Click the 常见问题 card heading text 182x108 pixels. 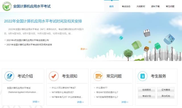click(x=114, y=76)
